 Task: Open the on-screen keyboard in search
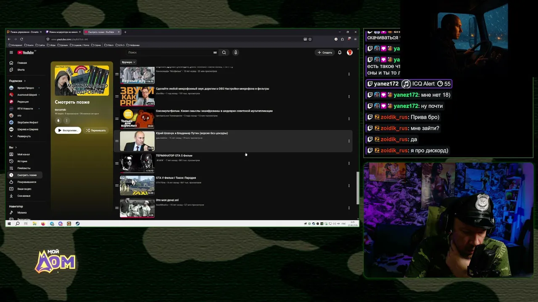(215, 52)
